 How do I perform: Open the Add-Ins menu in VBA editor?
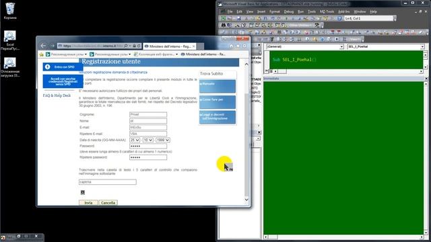344,12
